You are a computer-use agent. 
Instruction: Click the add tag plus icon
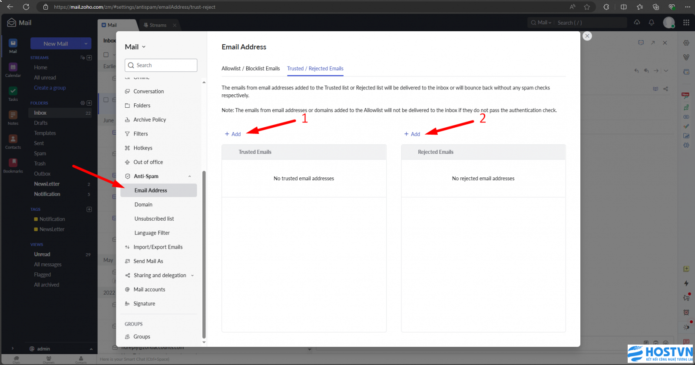(x=89, y=209)
